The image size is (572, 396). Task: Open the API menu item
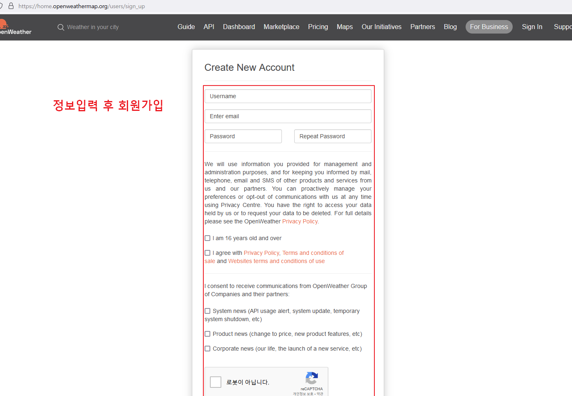[209, 27]
